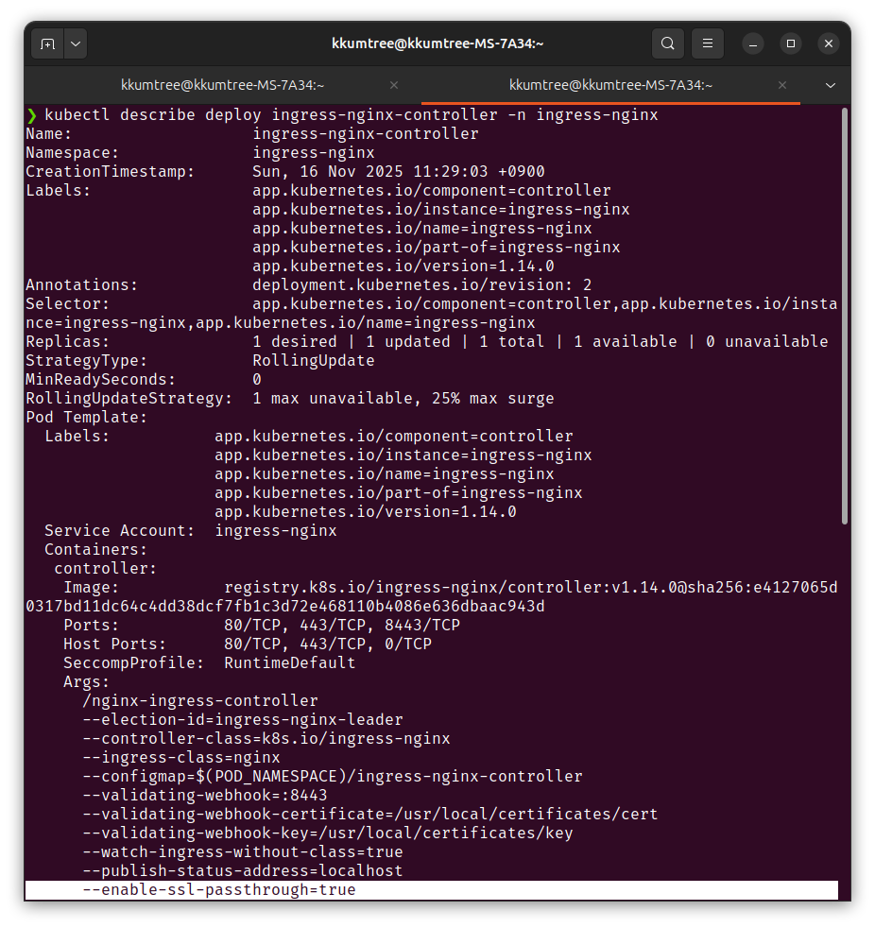Viewport: 875px width, 928px height.
Task: Minimize the terminal window
Action: (753, 43)
